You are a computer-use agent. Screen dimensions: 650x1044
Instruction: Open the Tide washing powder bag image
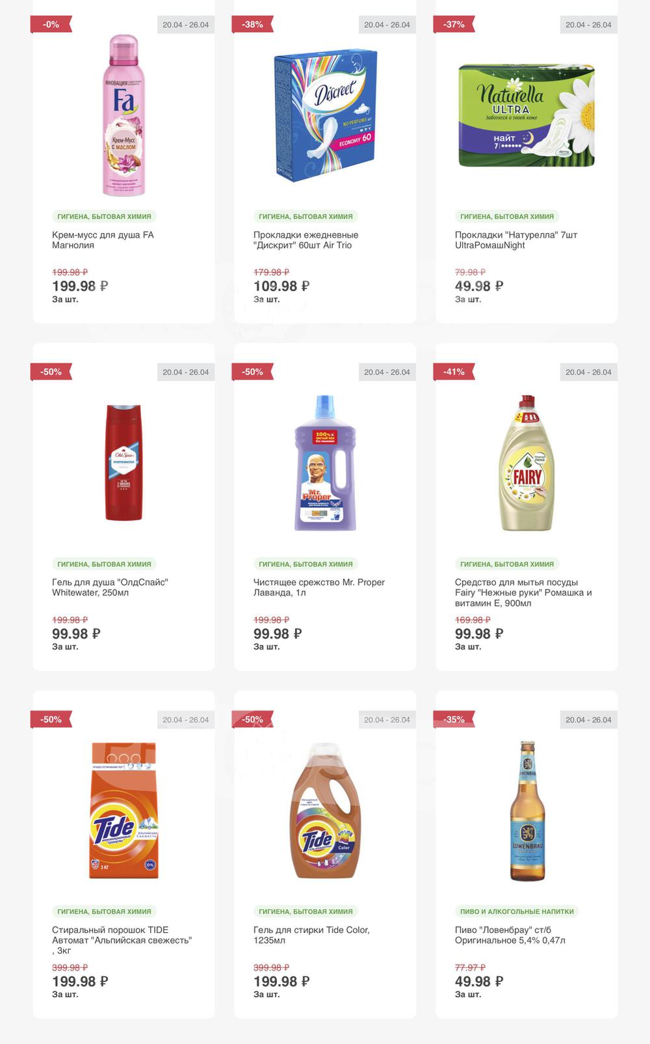tap(123, 810)
